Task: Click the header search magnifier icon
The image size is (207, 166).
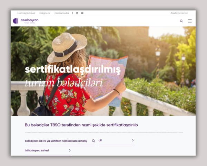Action: click(181, 21)
